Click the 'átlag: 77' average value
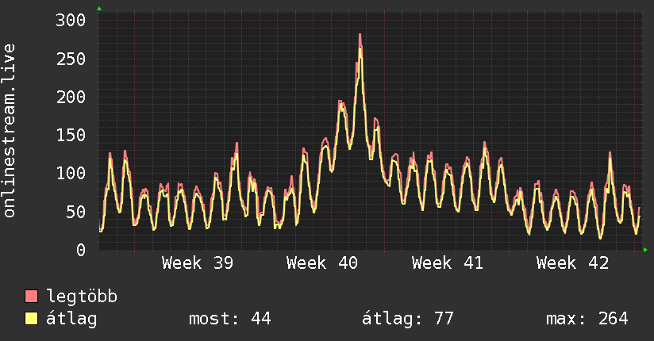 tap(407, 319)
